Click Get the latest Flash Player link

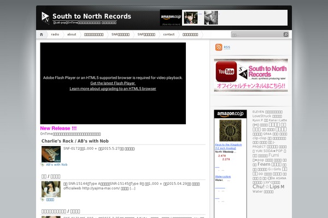tap(113, 83)
